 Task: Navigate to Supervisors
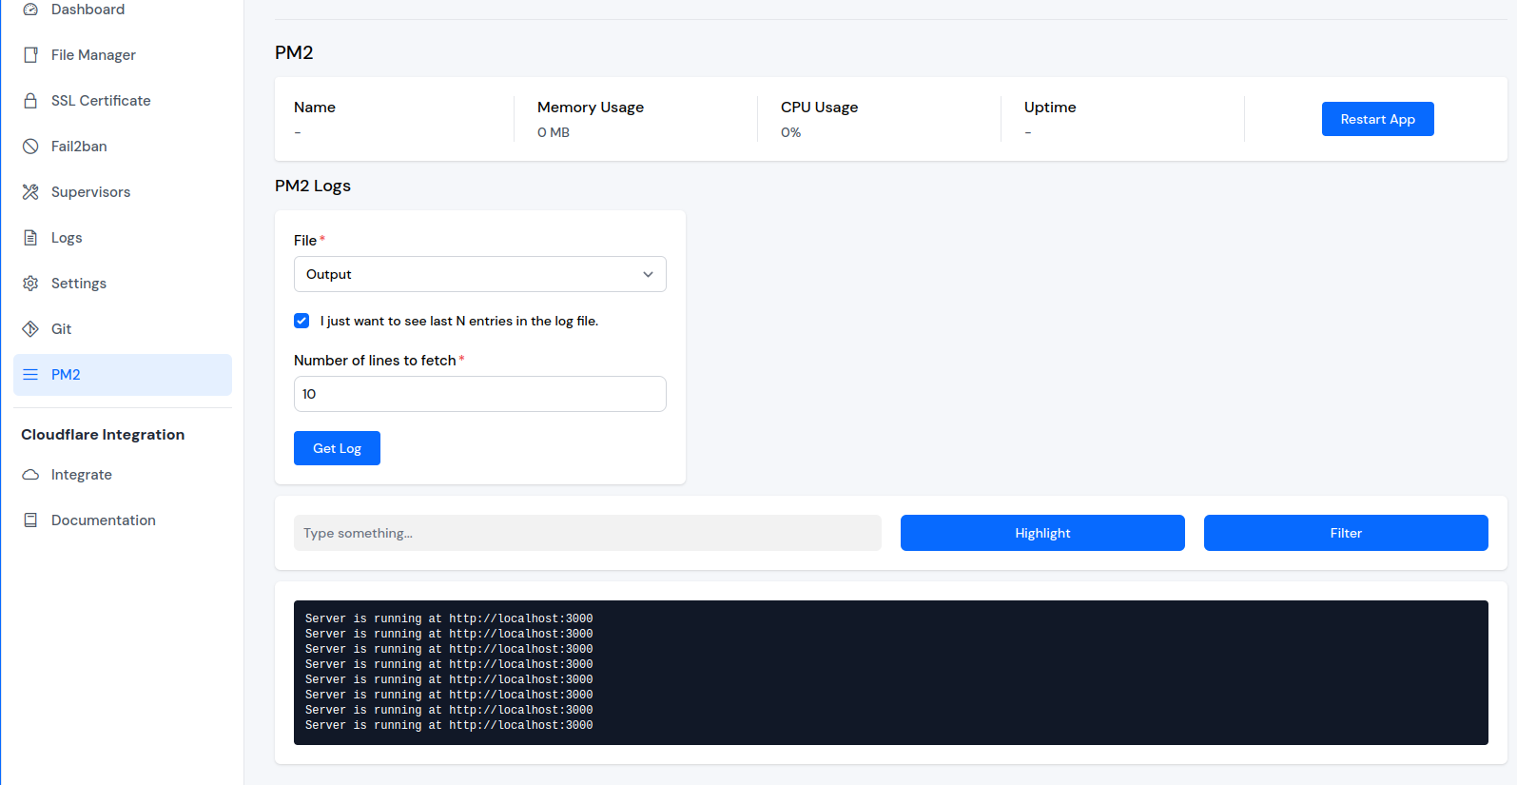tap(123, 192)
